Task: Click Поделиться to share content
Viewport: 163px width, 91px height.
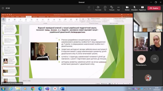Action: 142,8
